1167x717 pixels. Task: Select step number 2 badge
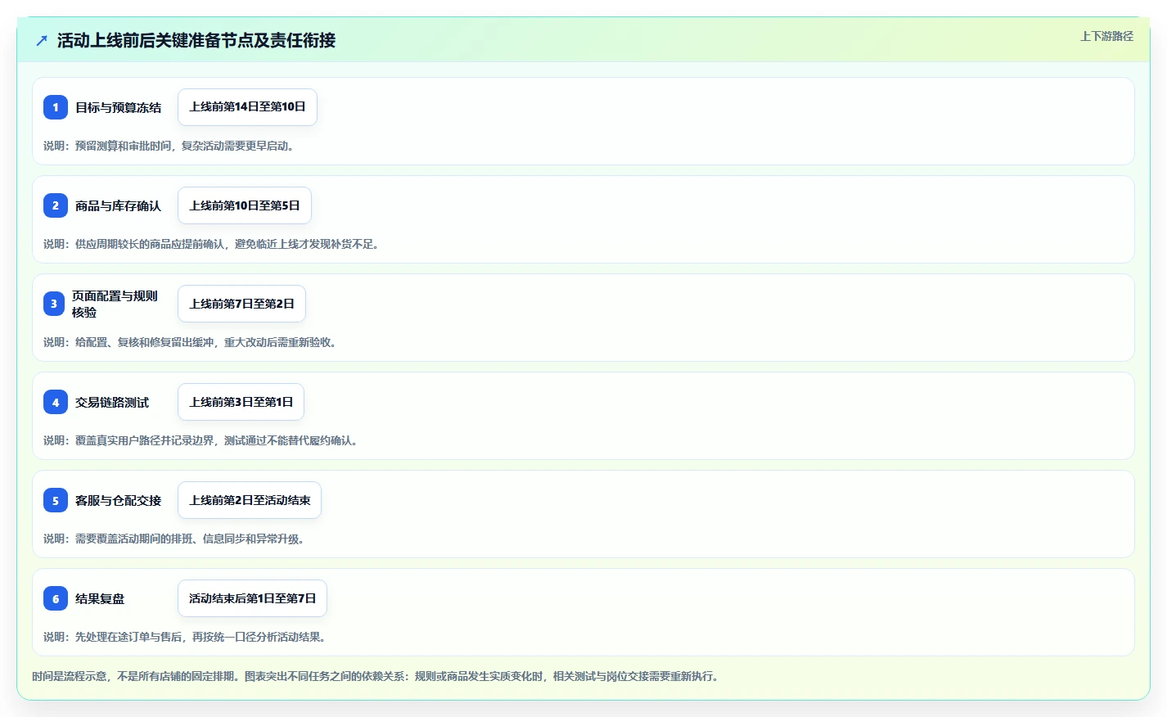(x=56, y=205)
